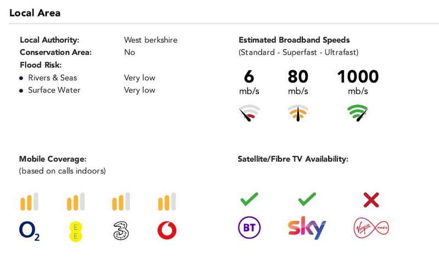Click the green checkmark above BT
The height and width of the screenshot is (264, 439).
pyautogui.click(x=249, y=199)
